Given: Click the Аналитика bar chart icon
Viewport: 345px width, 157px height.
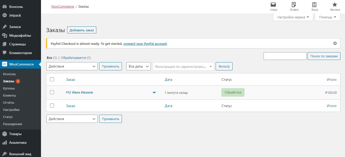Looking at the screenshot, I should 5,142.
